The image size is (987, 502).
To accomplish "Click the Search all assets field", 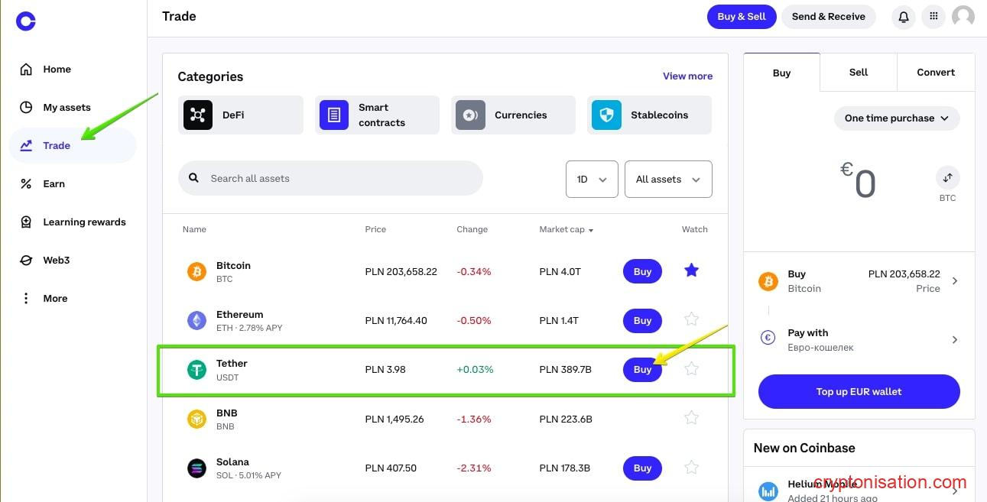I will (x=330, y=177).
